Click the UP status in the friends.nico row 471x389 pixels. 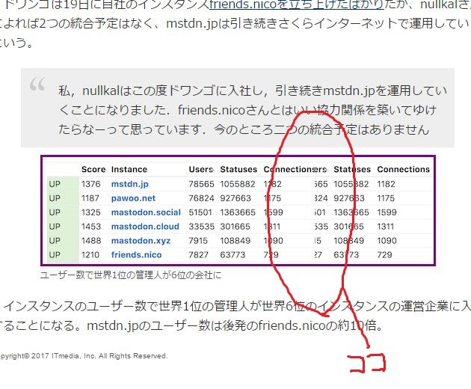pos(55,255)
